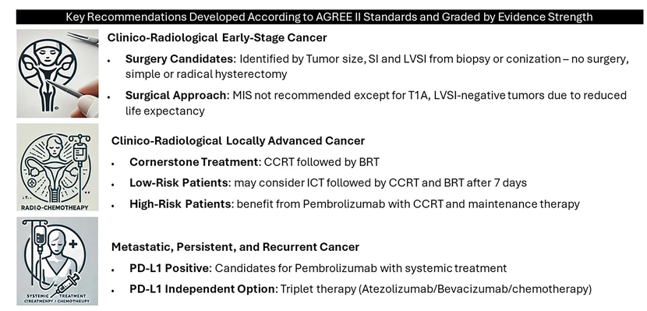The image size is (647, 311).
Task: Select the Metastatic, Persistent, and Recurrent Cancer heading
Action: click(235, 247)
